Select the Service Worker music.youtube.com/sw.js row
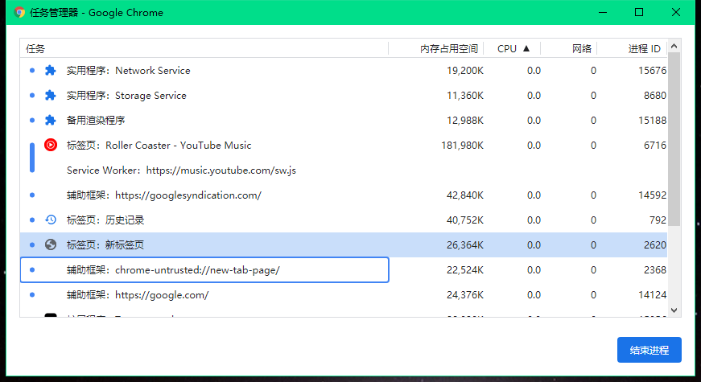701x382 pixels. point(344,170)
